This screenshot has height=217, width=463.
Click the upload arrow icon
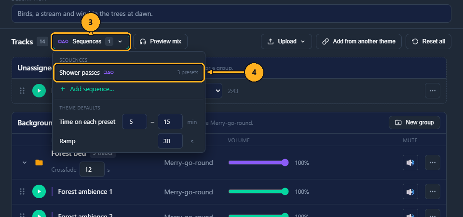point(270,41)
